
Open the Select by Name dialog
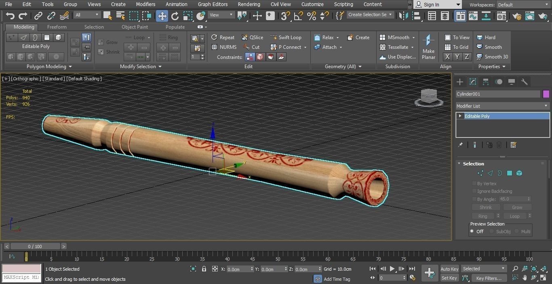pyautogui.click(x=120, y=16)
